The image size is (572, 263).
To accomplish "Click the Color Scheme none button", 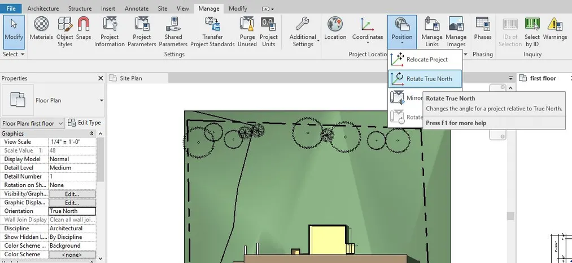I will tap(72, 255).
